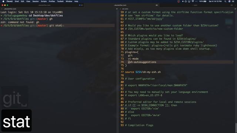
Task: Click the 'git stat' command prompt line
Action: tap(57, 25)
